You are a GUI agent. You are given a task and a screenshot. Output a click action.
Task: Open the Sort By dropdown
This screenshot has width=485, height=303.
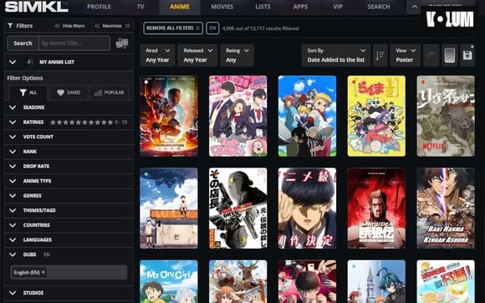336,55
